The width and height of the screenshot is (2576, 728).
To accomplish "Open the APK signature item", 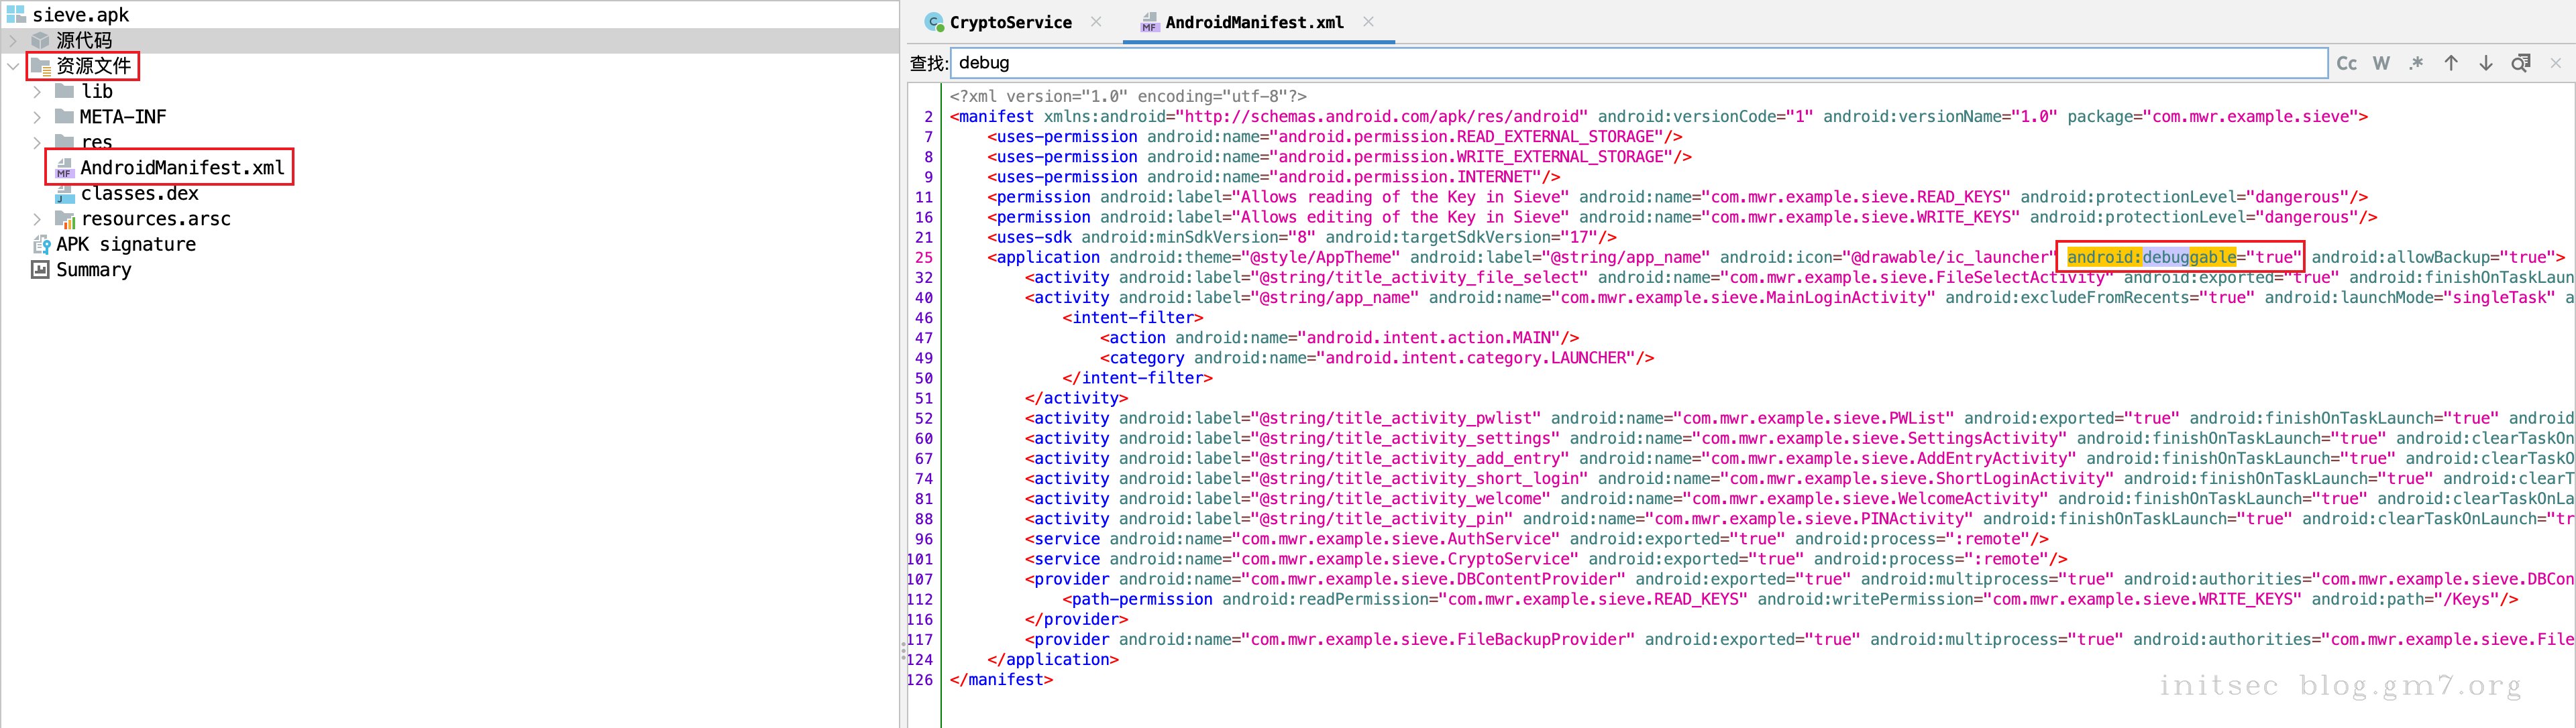I will (125, 245).
